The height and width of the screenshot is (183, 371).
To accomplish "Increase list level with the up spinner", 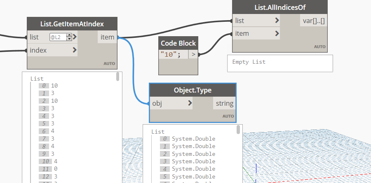I will click(x=69, y=35).
